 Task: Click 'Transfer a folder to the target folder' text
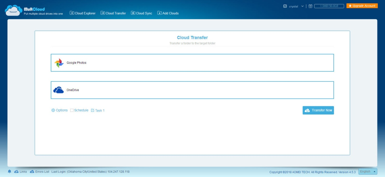point(192,43)
